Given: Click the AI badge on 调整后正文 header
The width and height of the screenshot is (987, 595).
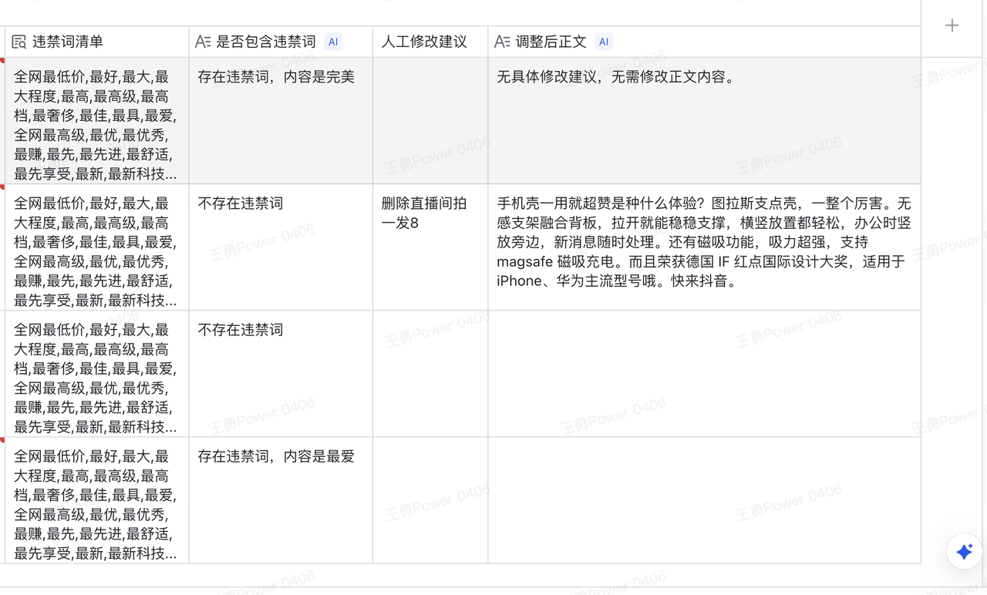Looking at the screenshot, I should pyautogui.click(x=604, y=42).
